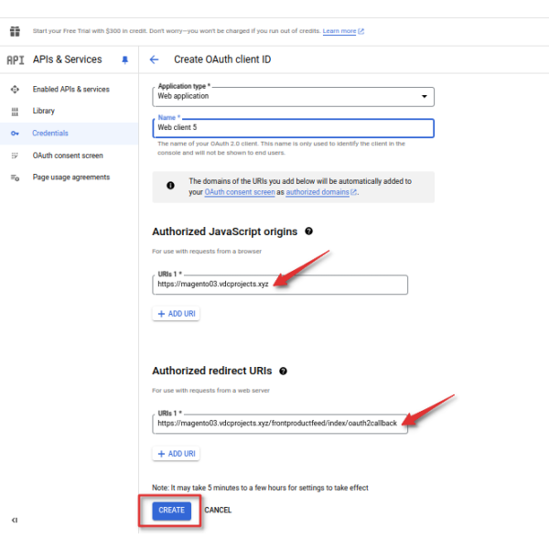Click the back arrow next to Create OAuth client ID
The height and width of the screenshot is (549, 549).
tap(154, 59)
